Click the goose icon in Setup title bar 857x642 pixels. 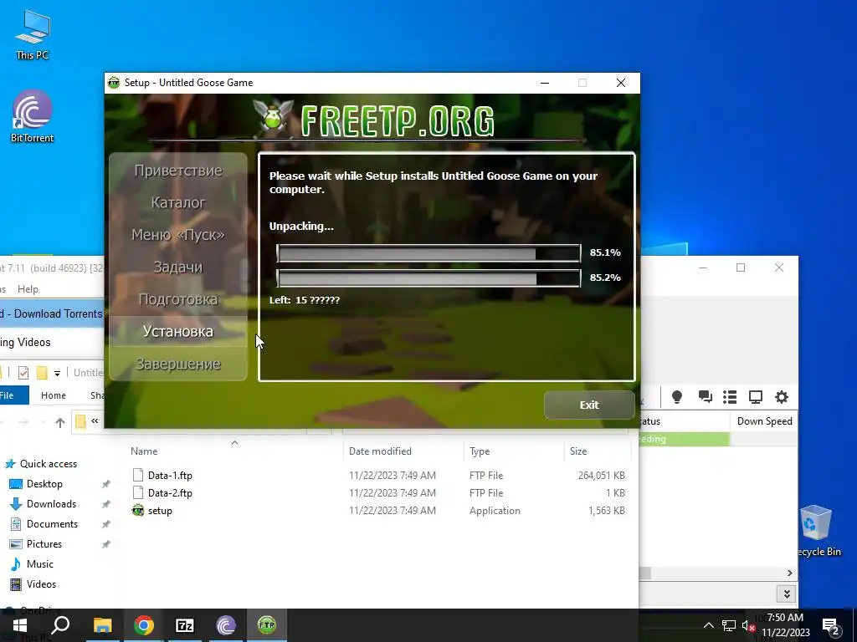pos(114,83)
